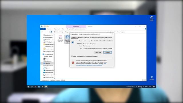The height and width of the screenshot is (103, 183).
Task: Select the iTunes64Setup.exe file
Action: (60, 38)
